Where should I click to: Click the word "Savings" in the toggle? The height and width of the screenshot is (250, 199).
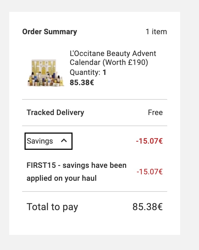pyautogui.click(x=40, y=141)
